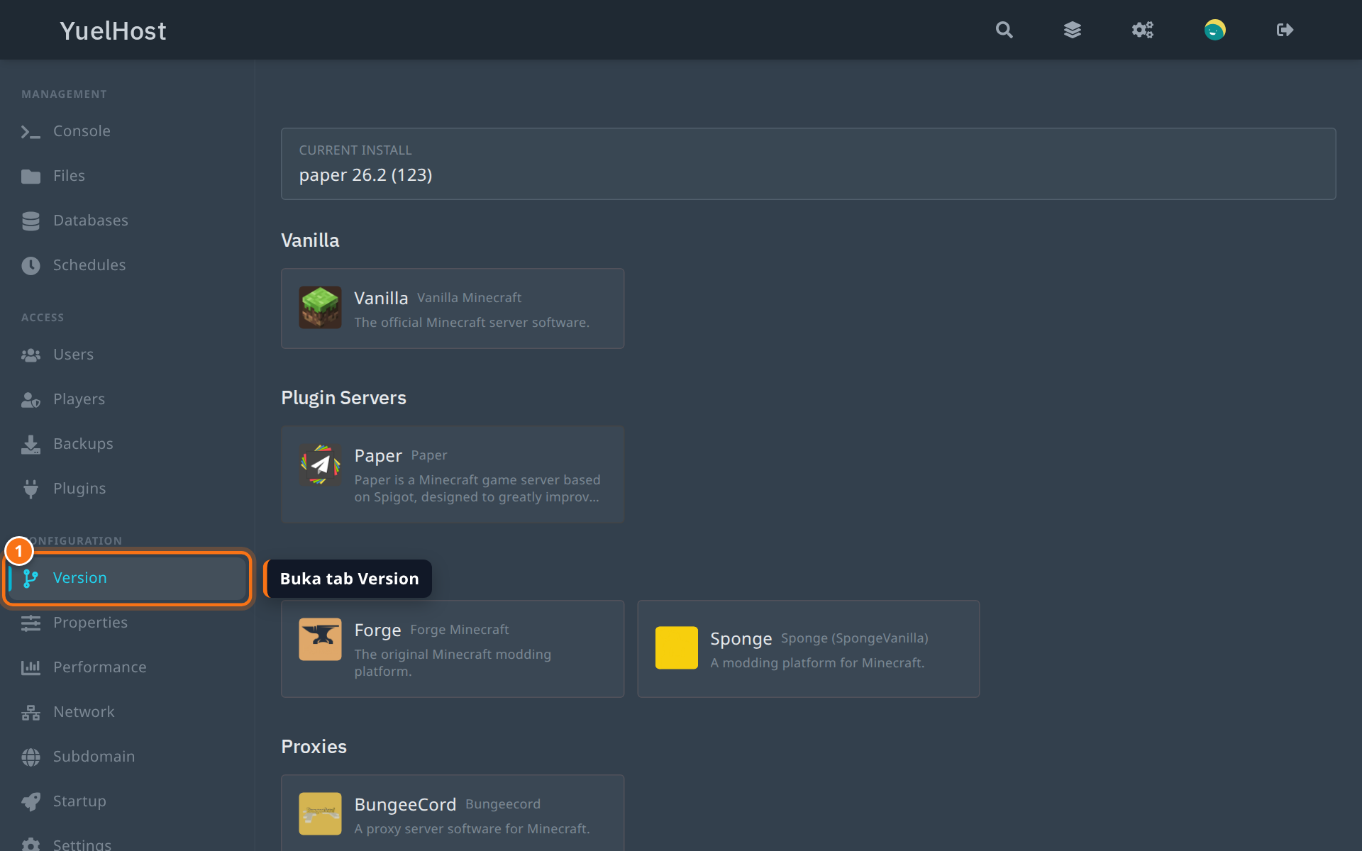Click the Schedules clock icon
This screenshot has height=851, width=1362.
(31, 265)
